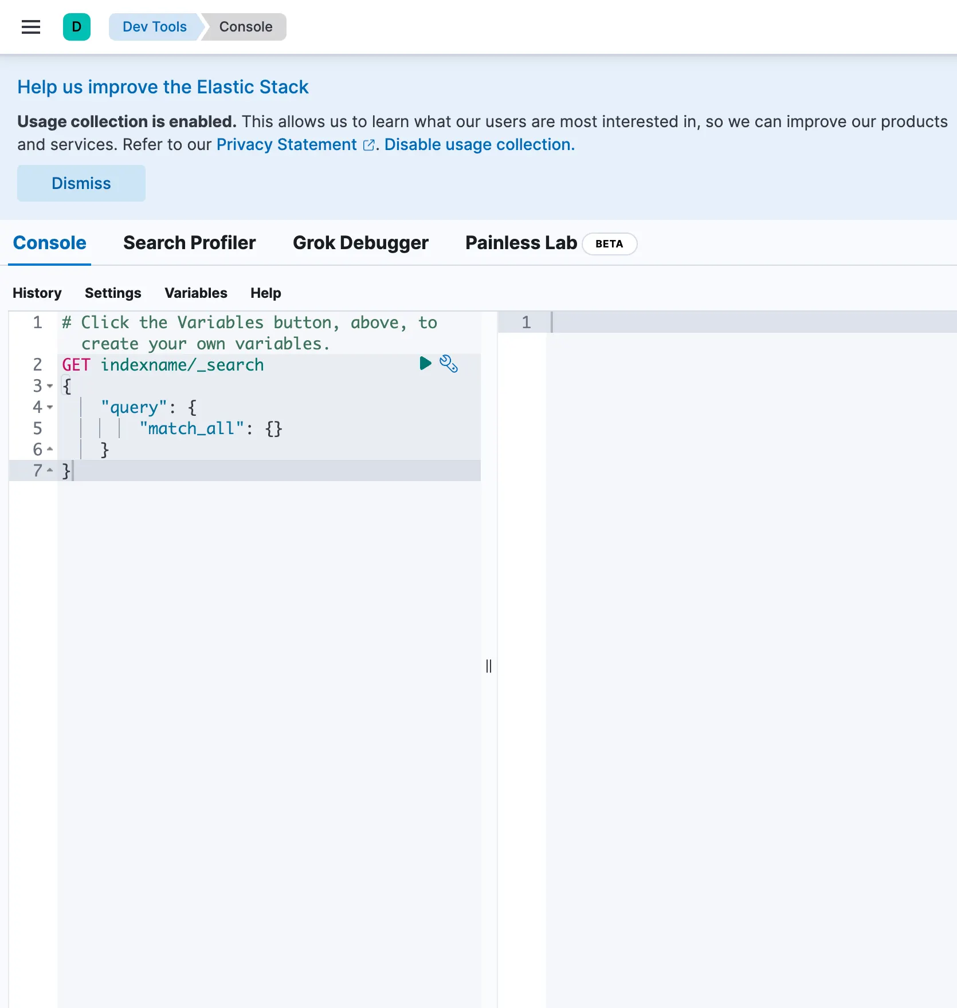This screenshot has height=1008, width=957.
Task: Click Disable usage collection link
Action: [x=480, y=145]
